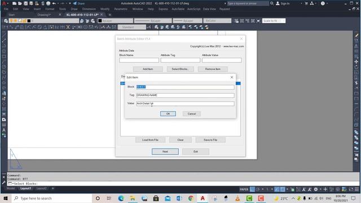The height and width of the screenshot is (203, 361).
Task: Click the Save to File button
Action: [x=210, y=140]
